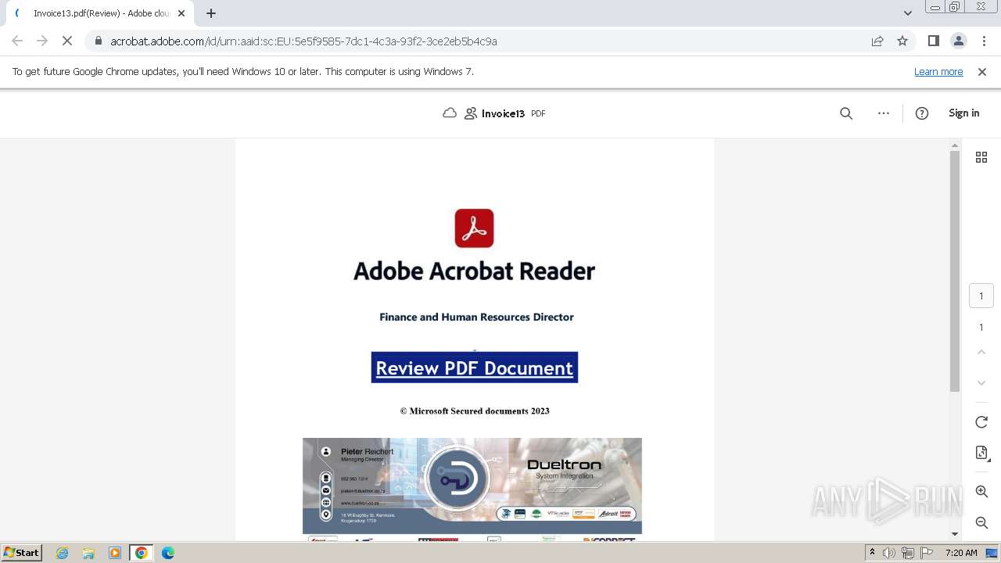The image size is (1001, 563).
Task: Click the current page number box
Action: (981, 296)
